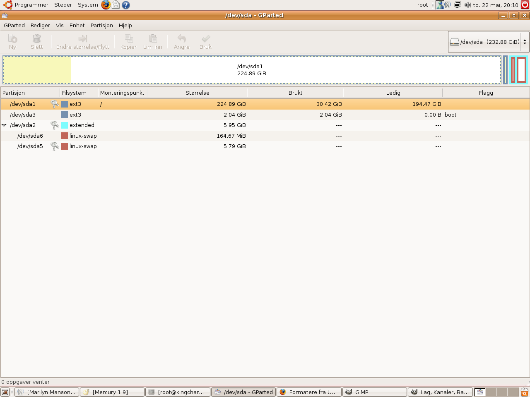Open the Partisjon menu
530x397 pixels.
tap(102, 25)
